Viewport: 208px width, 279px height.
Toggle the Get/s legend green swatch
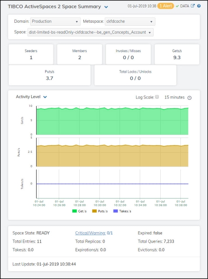[74, 211]
